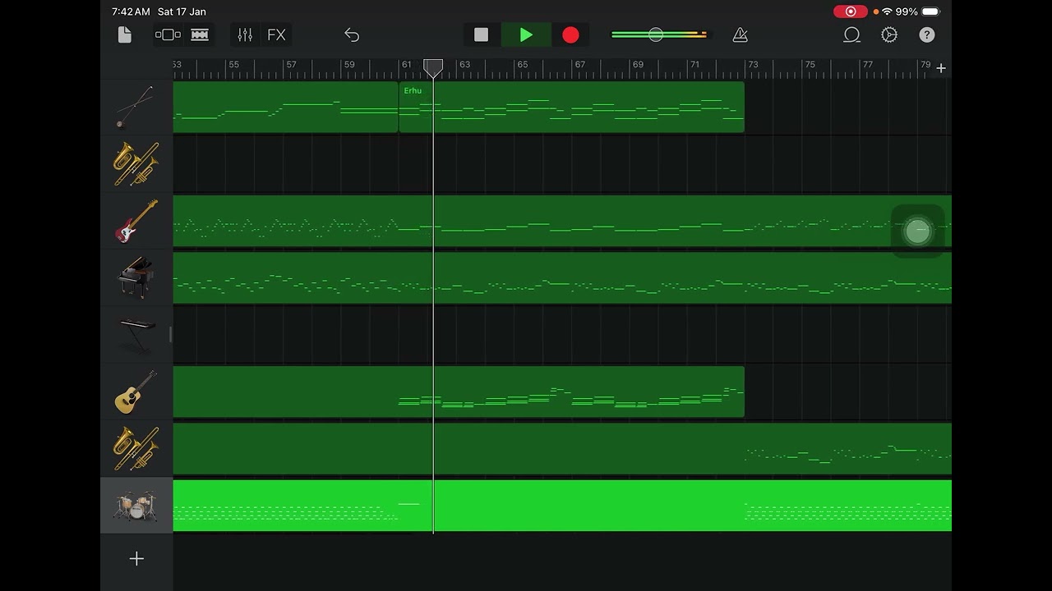Open track controls mixer sliders icon
This screenshot has height=591, width=1052.
[x=245, y=34]
